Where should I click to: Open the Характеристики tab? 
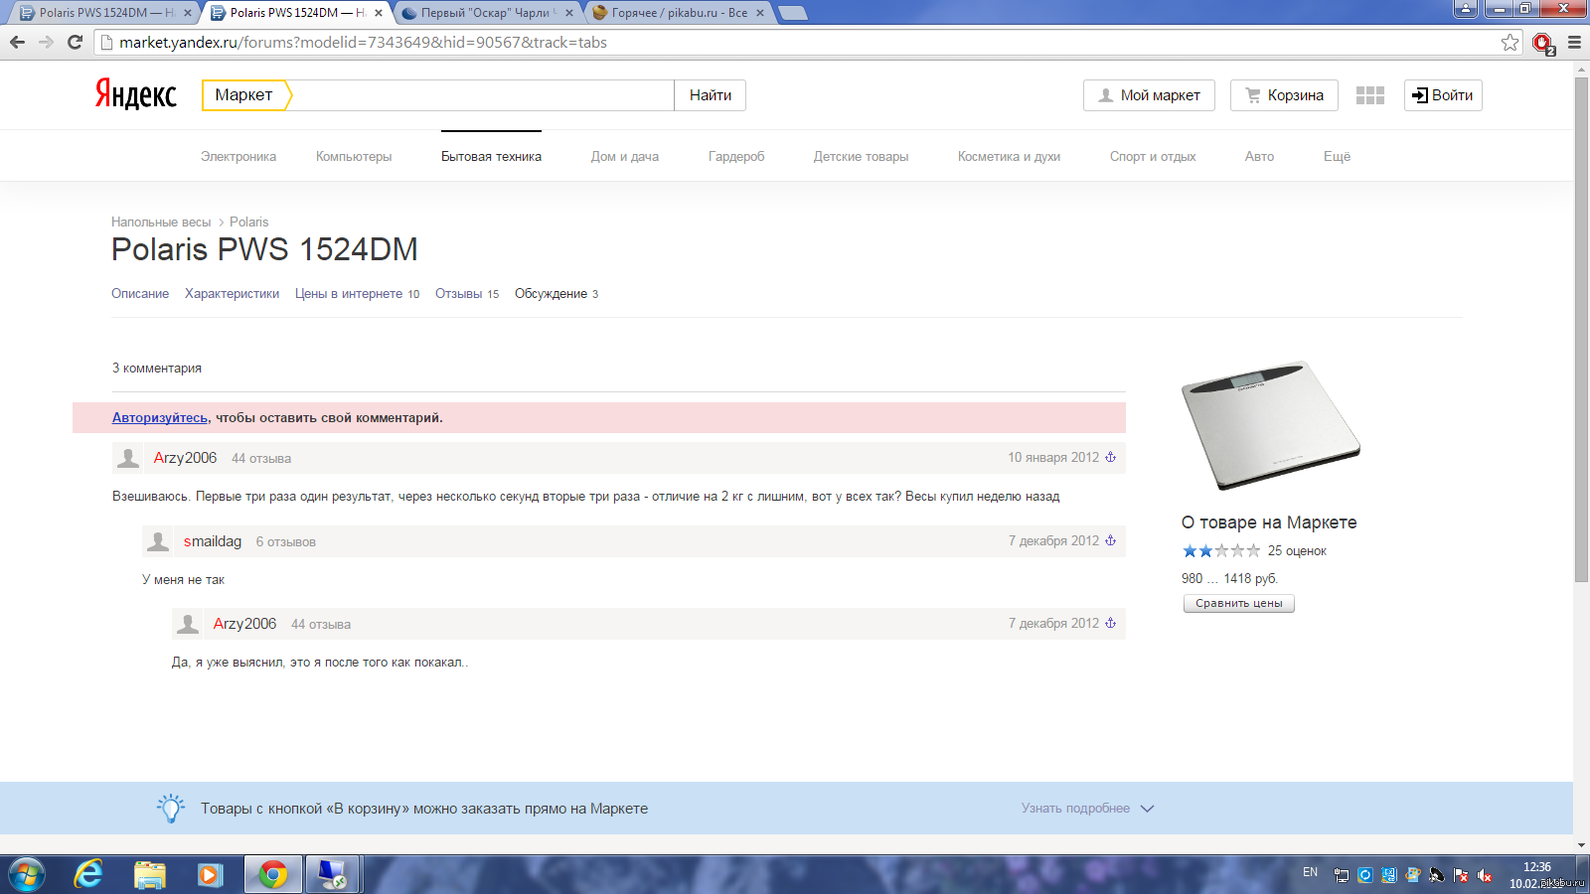232,294
